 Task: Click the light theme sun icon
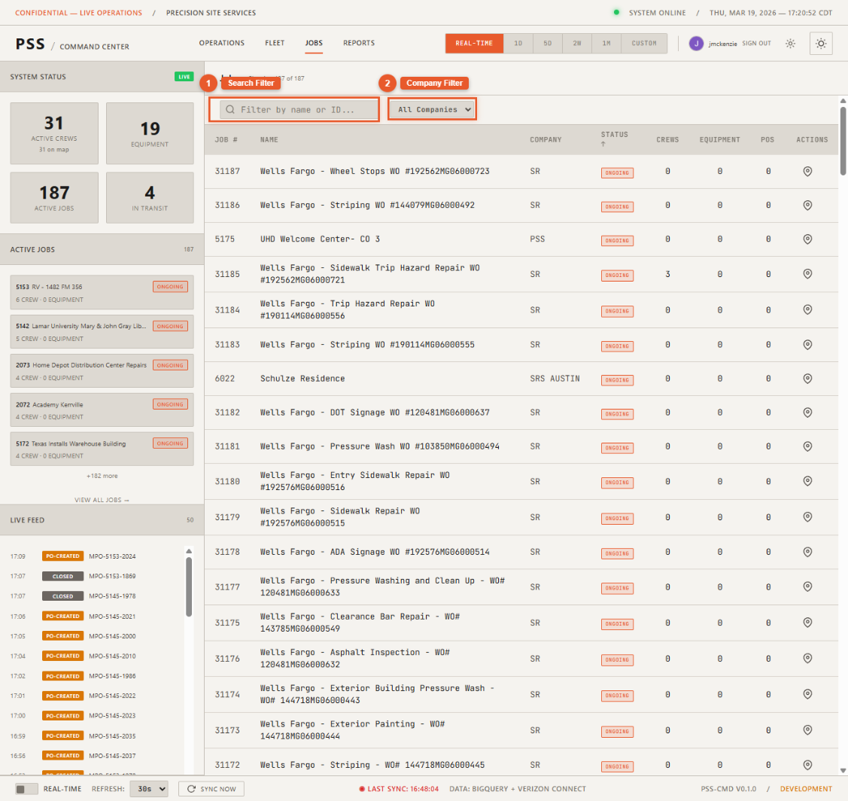point(790,43)
